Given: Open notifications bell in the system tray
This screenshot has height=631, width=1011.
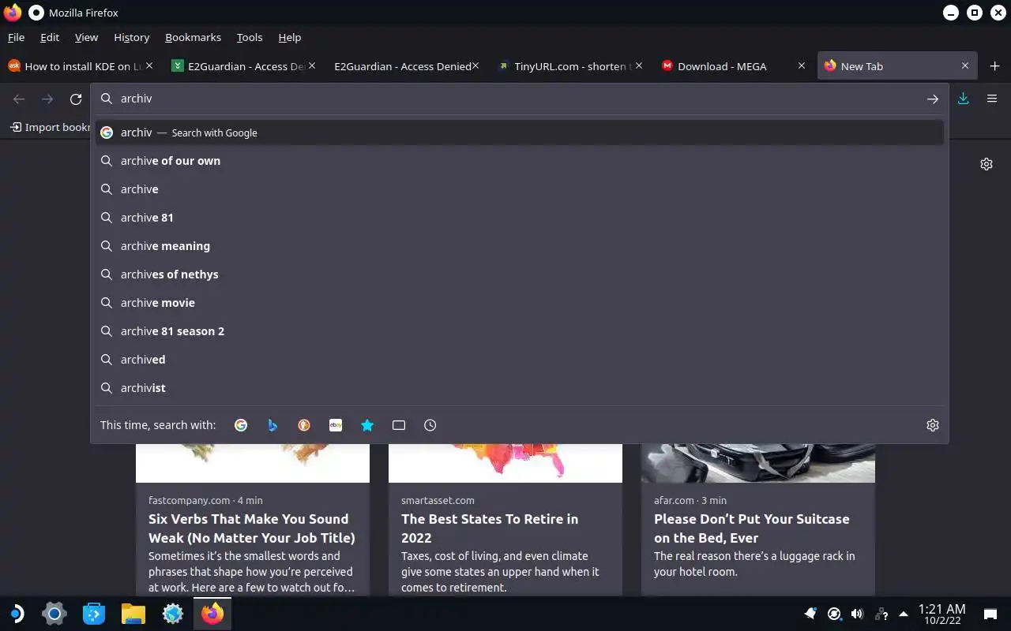Looking at the screenshot, I should click(x=810, y=614).
